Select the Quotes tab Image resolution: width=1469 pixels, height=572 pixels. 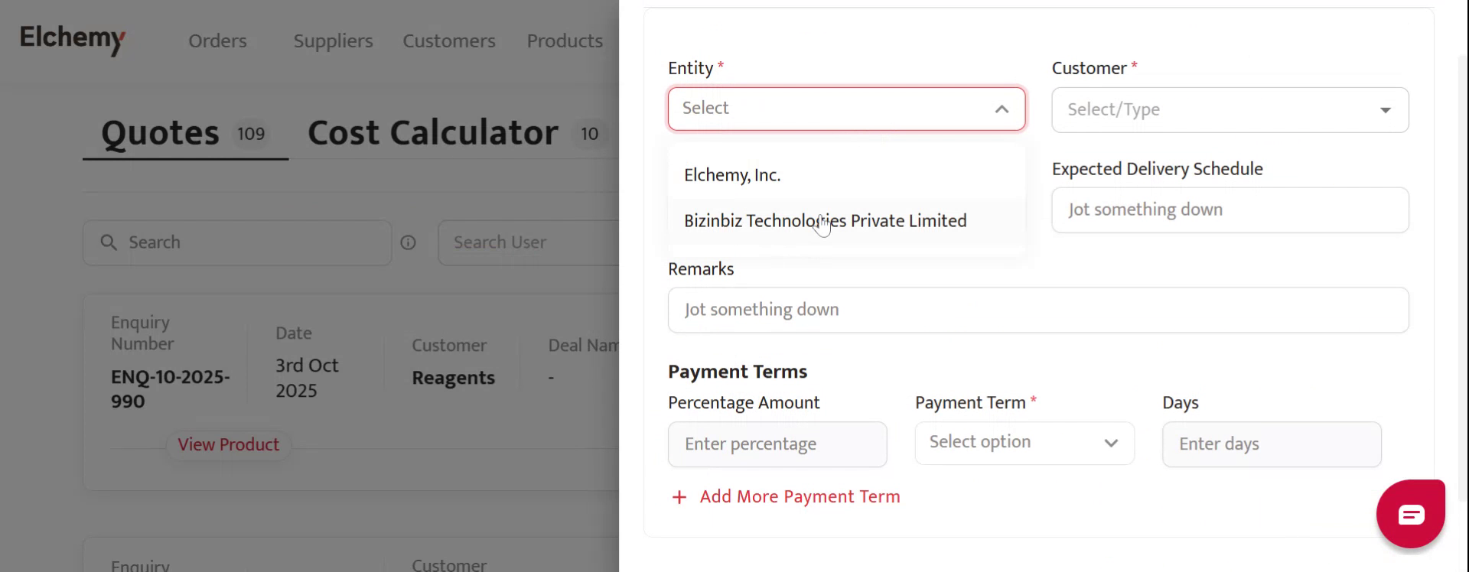[x=161, y=133]
